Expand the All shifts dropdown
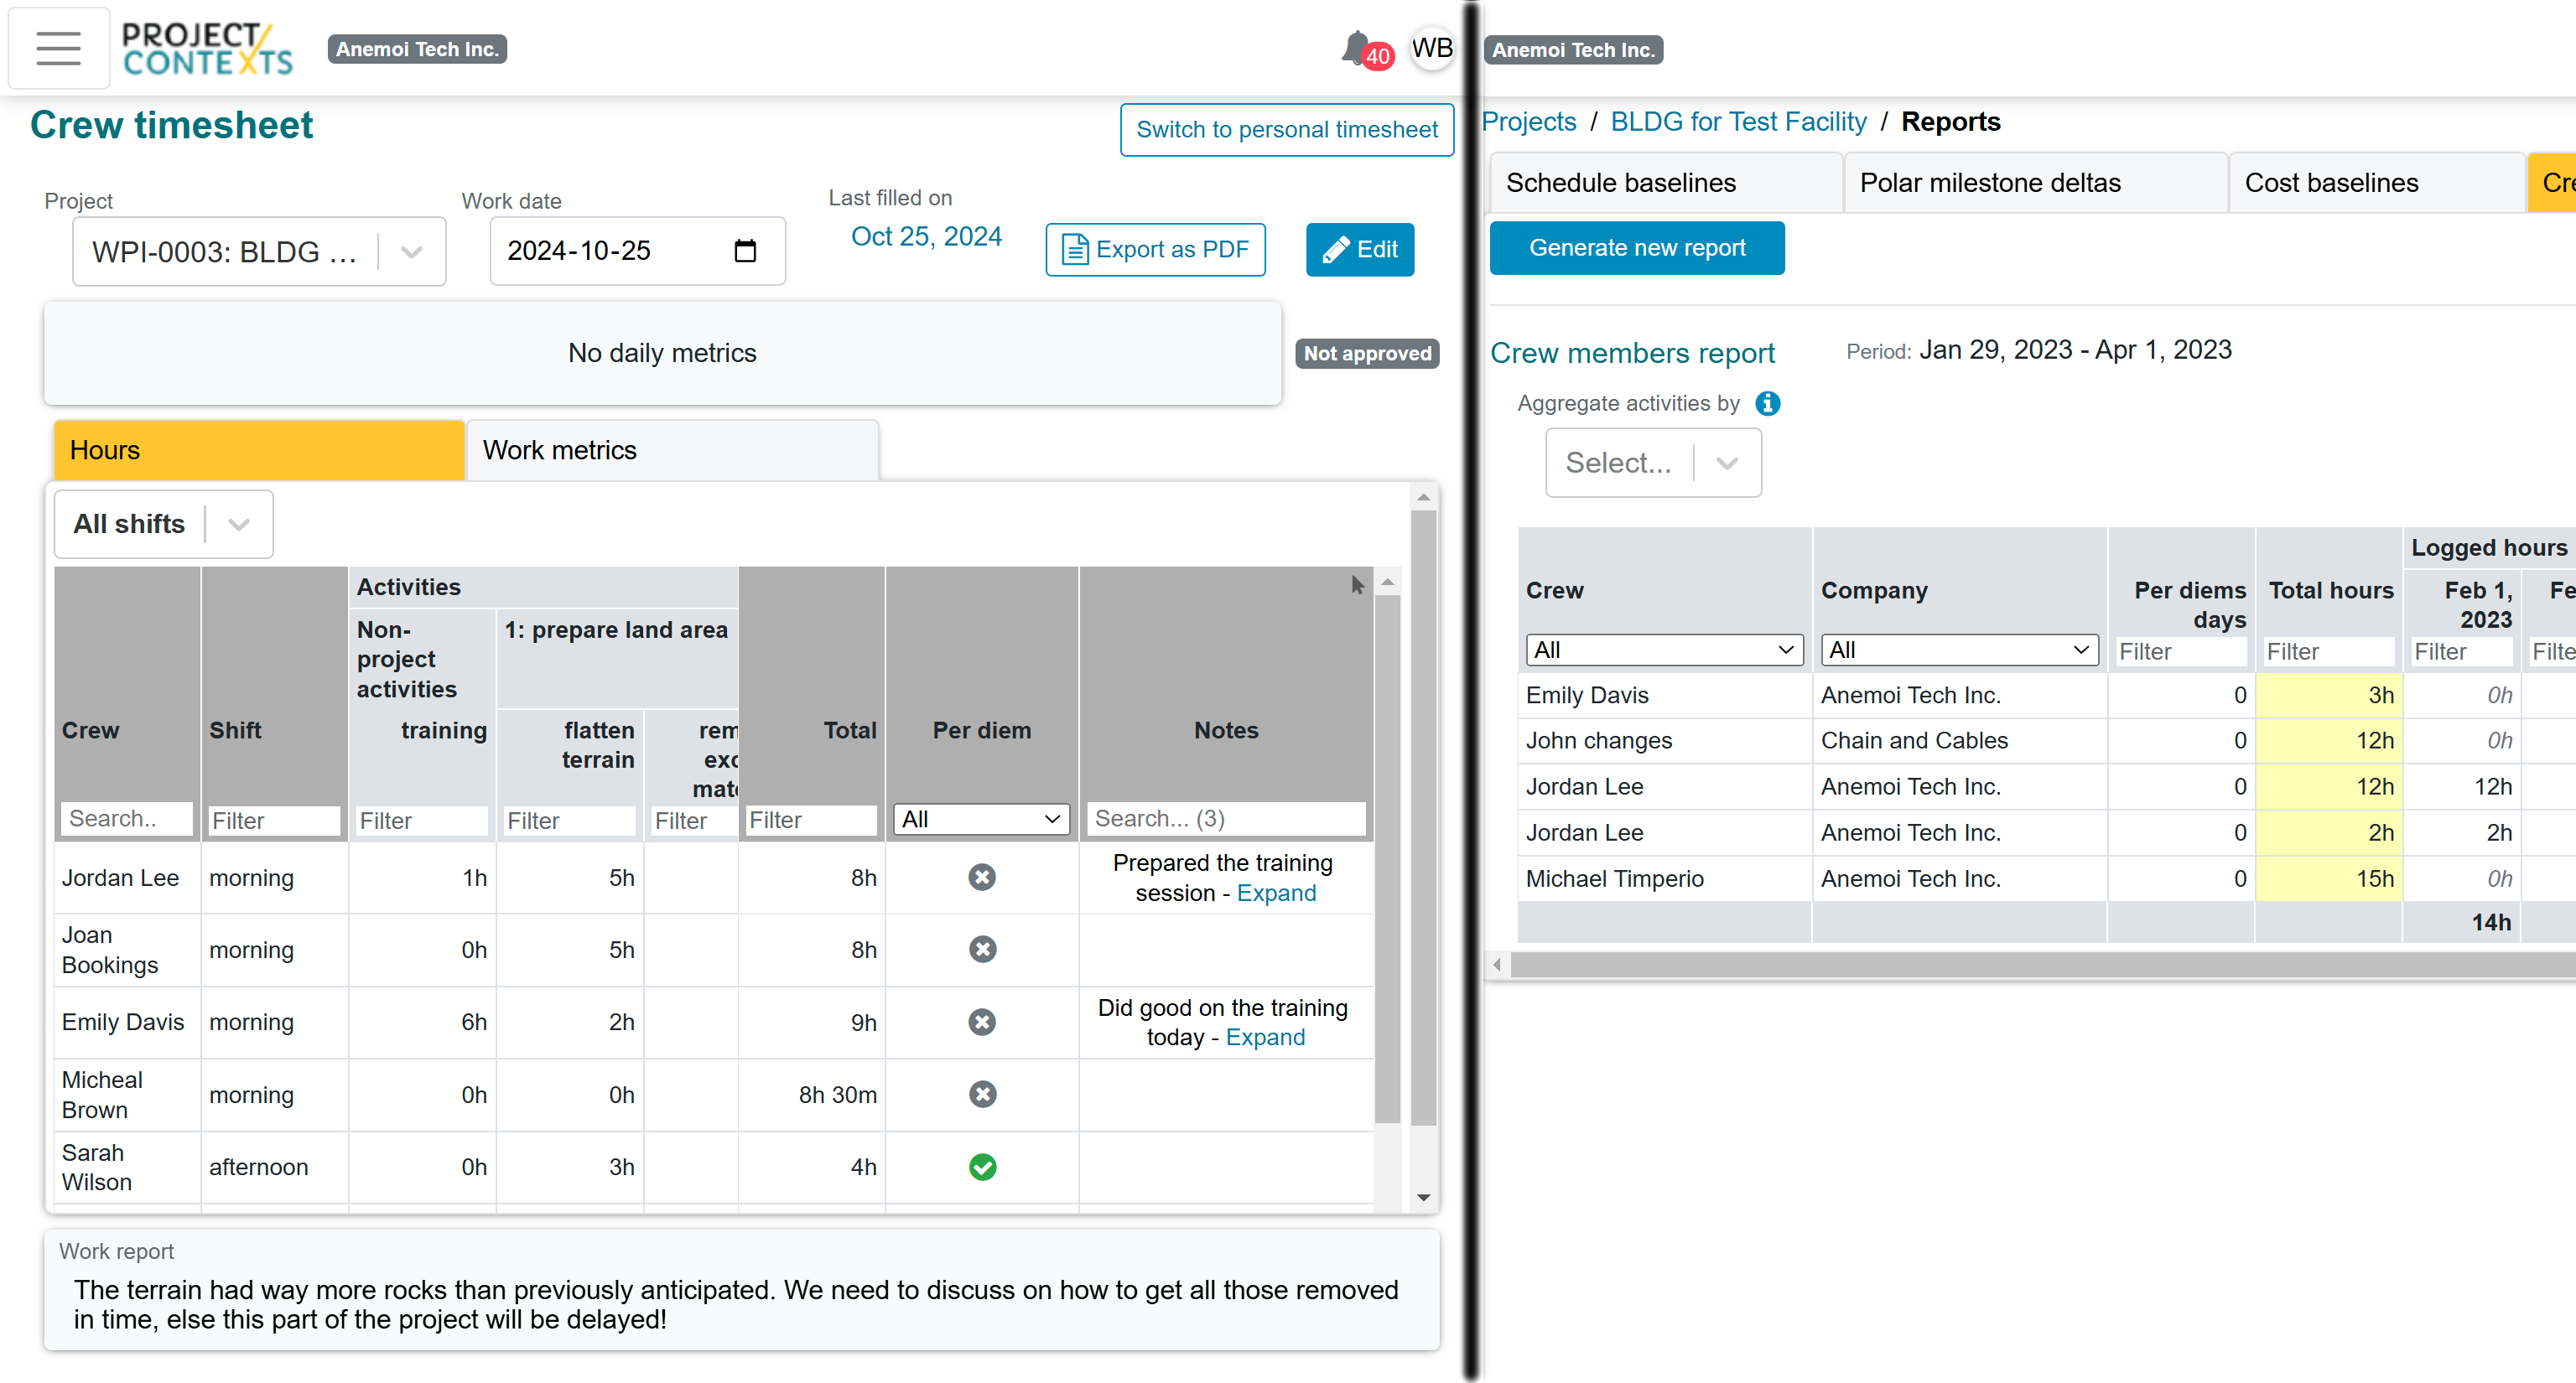The height and width of the screenshot is (1383, 2576). pyautogui.click(x=237, y=524)
